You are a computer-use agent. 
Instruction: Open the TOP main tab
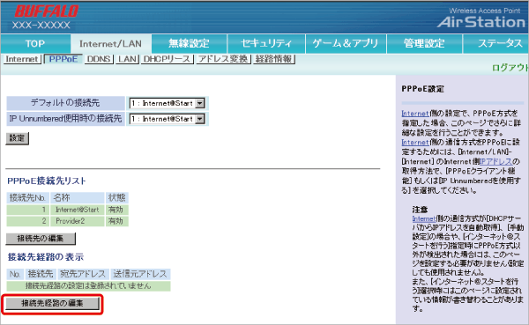point(35,43)
